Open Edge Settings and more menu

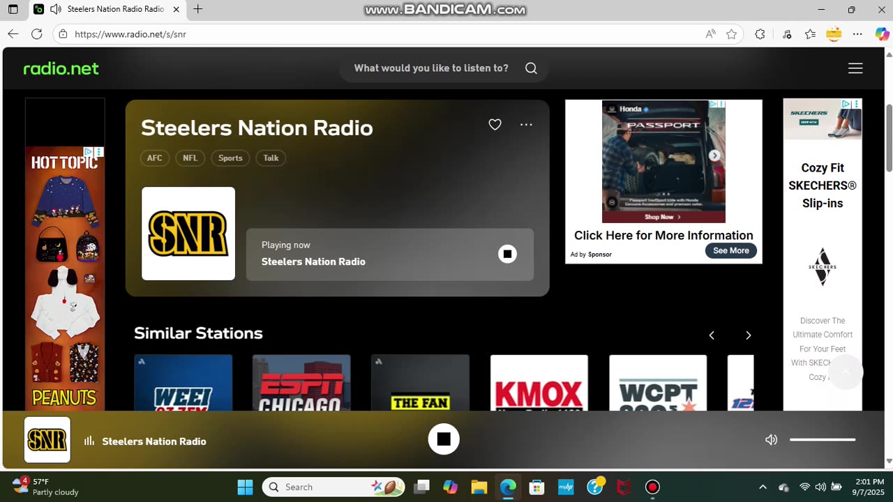coord(858,33)
